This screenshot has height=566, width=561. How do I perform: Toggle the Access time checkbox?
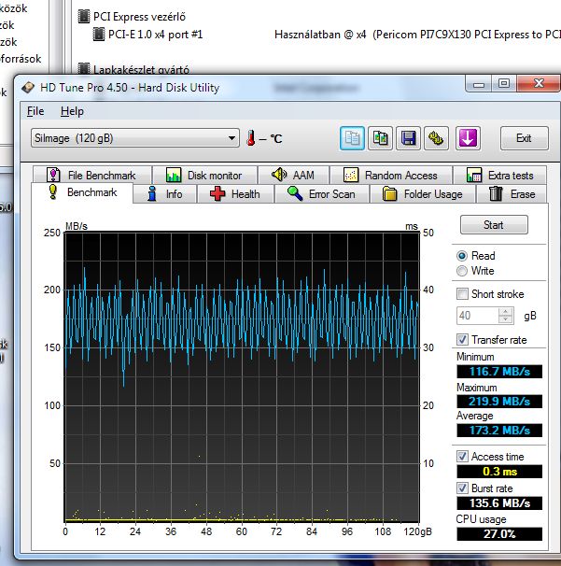coord(462,457)
